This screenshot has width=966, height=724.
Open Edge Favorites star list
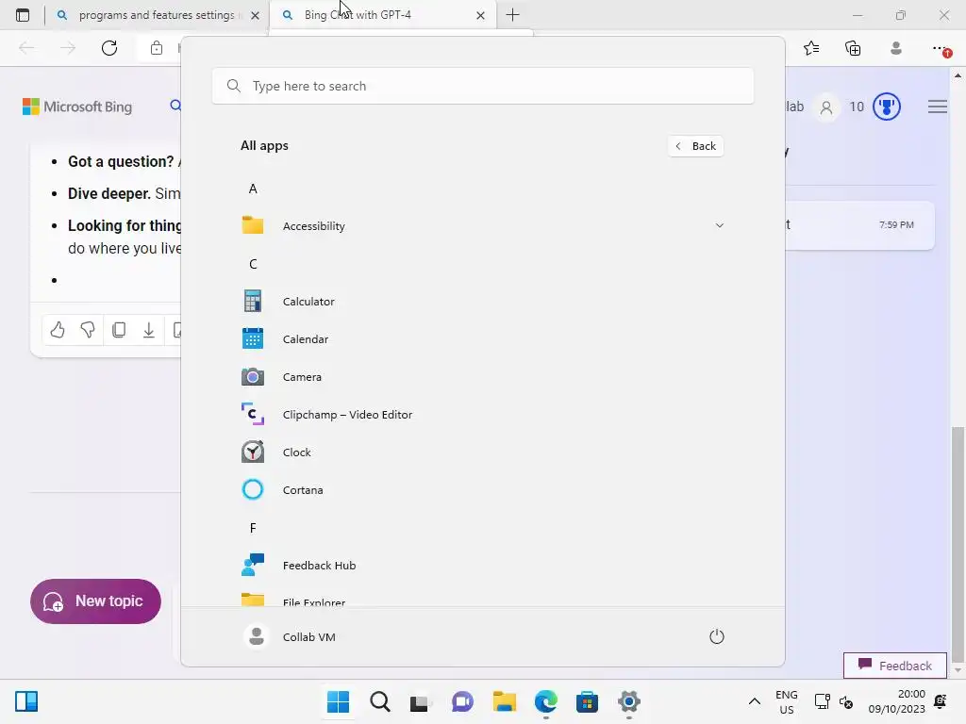[x=811, y=48]
